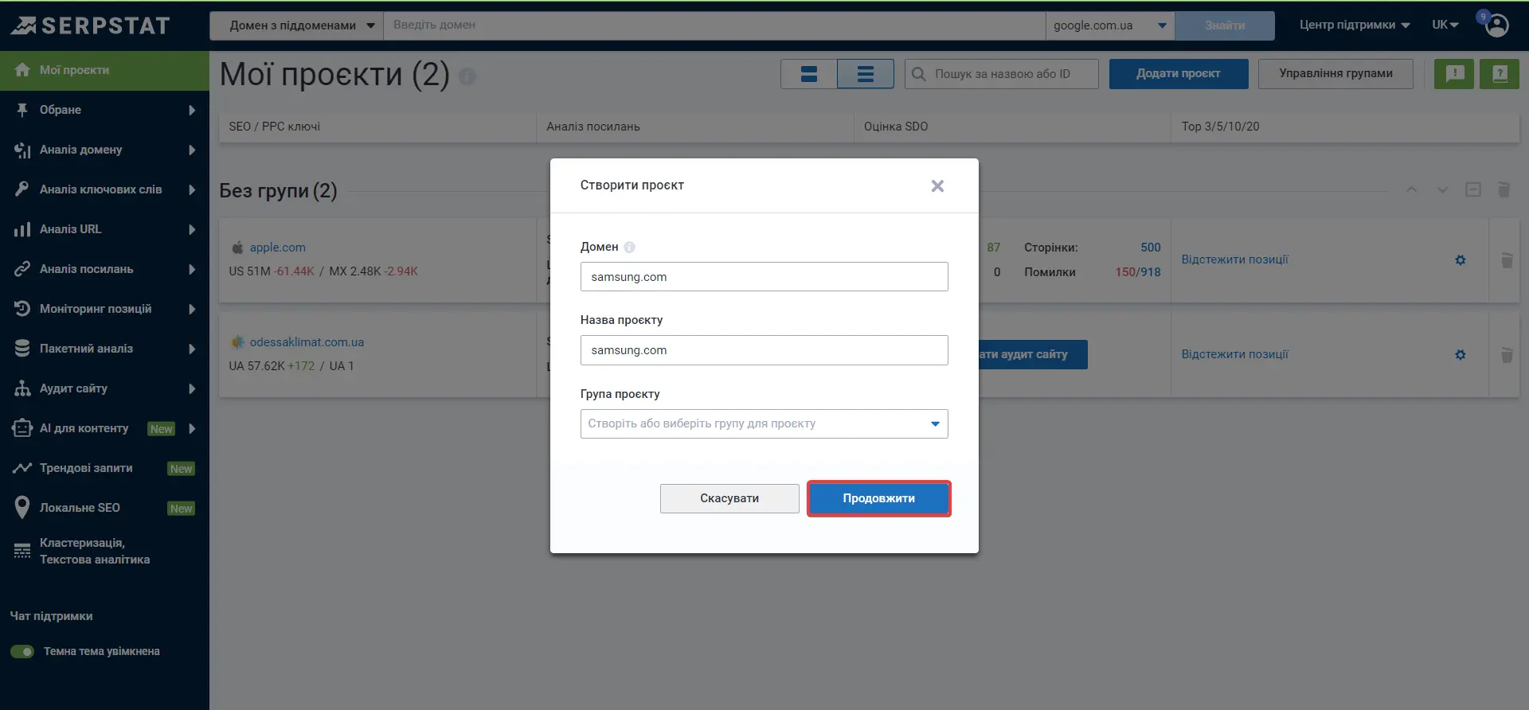
Task: Click Додати проєкт button
Action: pyautogui.click(x=1179, y=74)
